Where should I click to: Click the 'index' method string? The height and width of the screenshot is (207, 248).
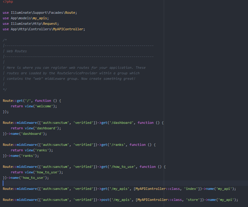(x=191, y=189)
